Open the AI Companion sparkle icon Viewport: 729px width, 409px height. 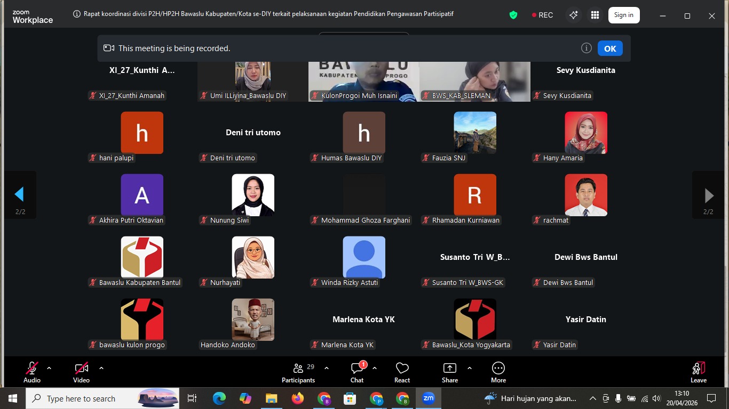(x=574, y=15)
